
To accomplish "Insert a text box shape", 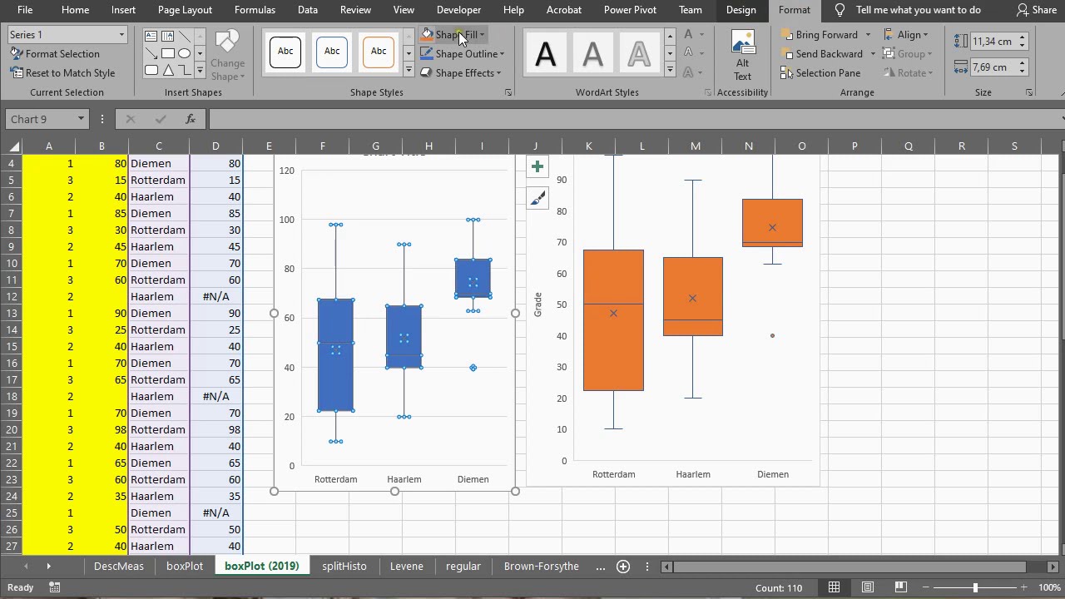I will (x=151, y=37).
